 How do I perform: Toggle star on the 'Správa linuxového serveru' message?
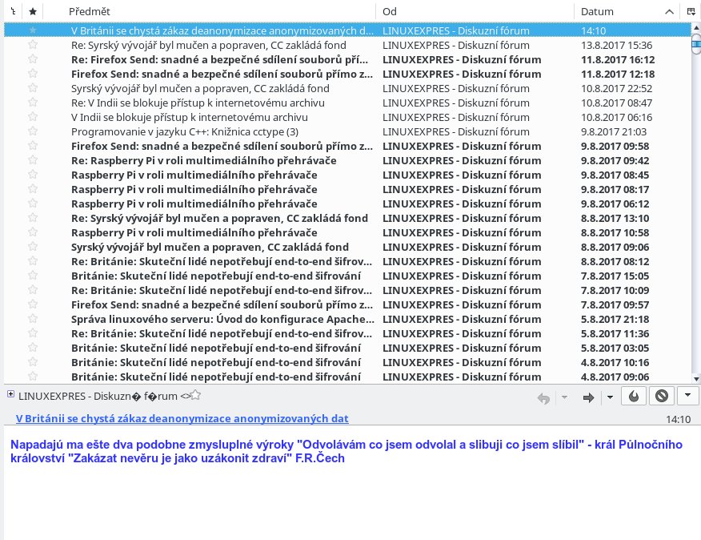[x=33, y=319]
